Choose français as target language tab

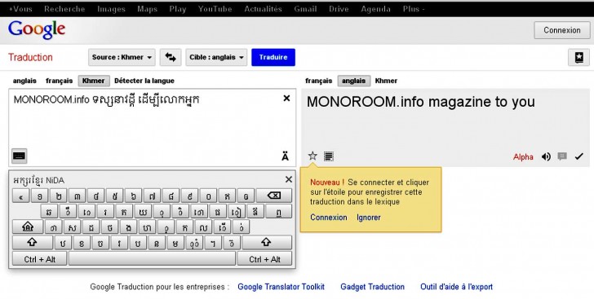(318, 81)
